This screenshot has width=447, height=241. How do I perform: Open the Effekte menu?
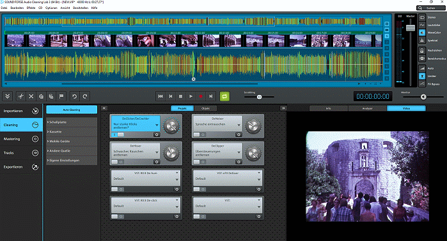pyautogui.click(x=31, y=8)
